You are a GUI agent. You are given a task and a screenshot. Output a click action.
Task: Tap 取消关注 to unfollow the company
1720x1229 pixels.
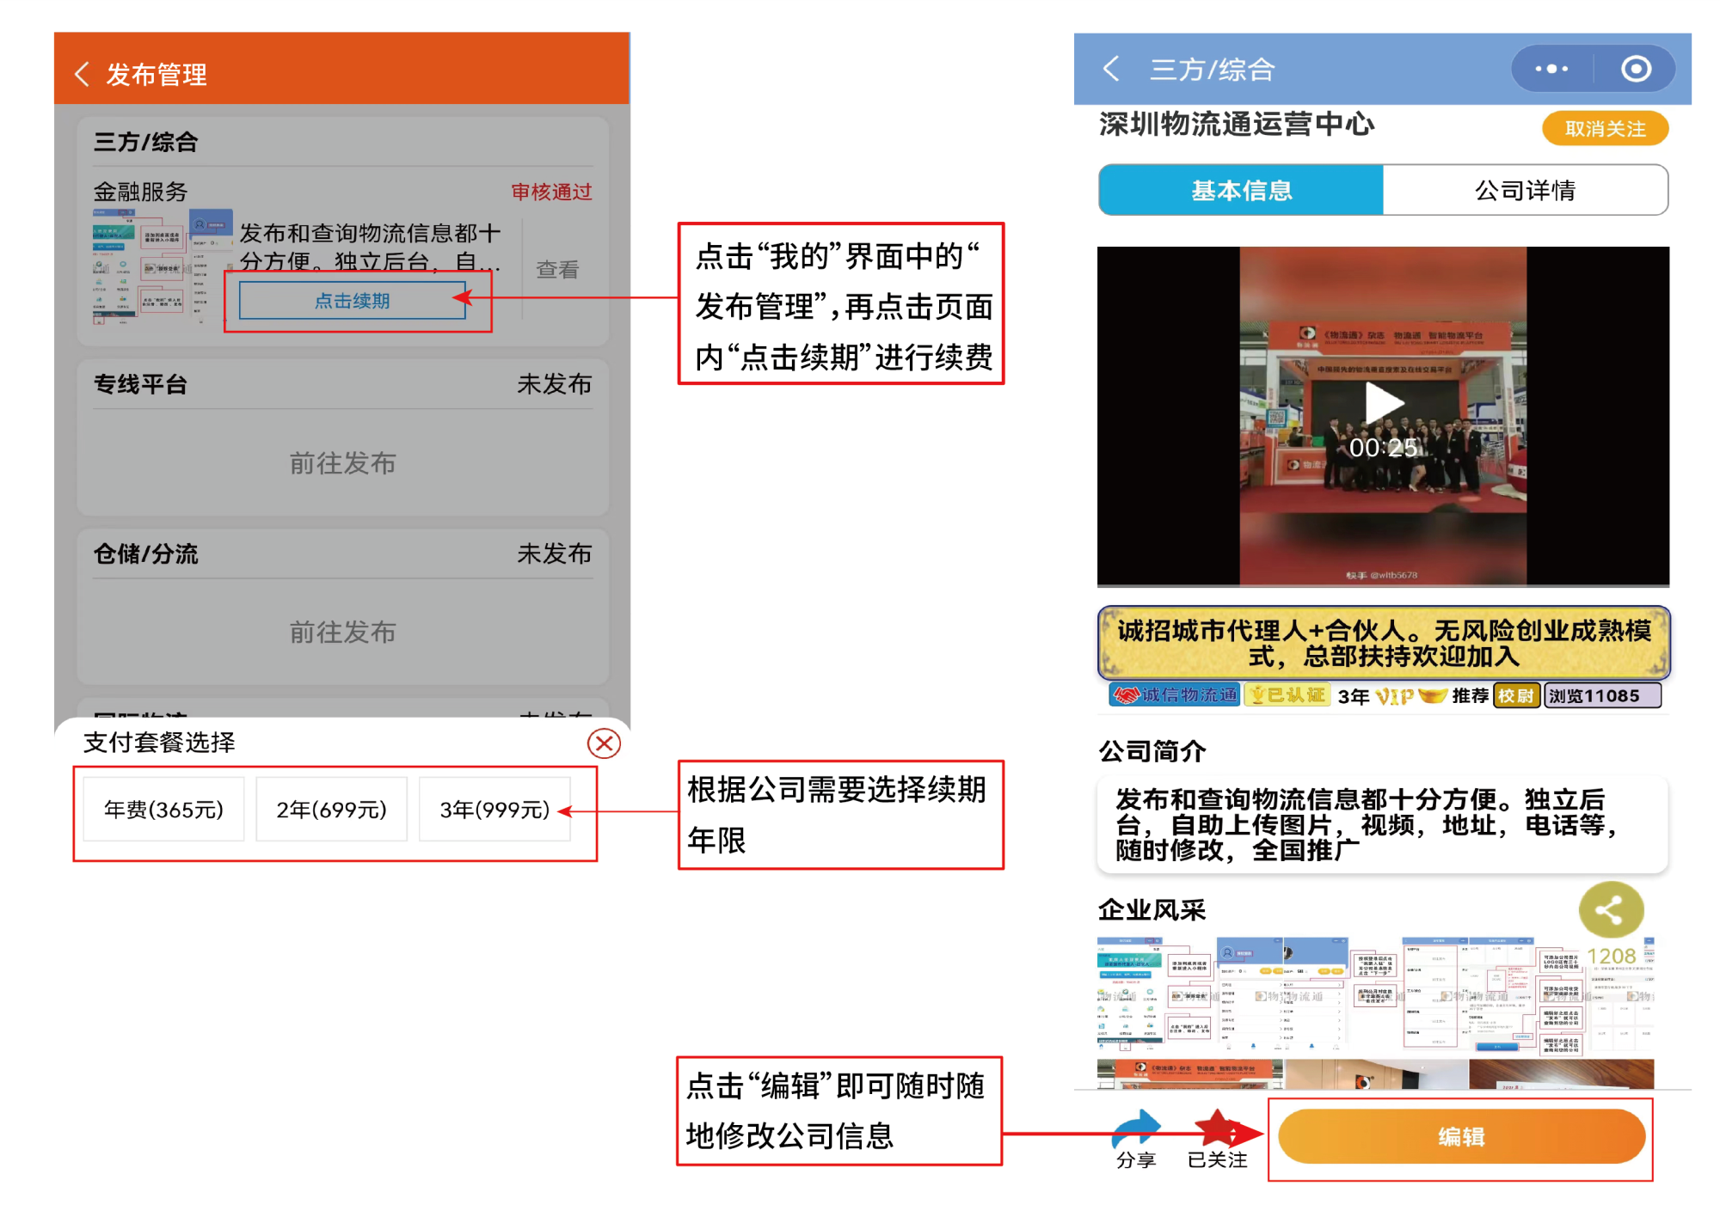click(1604, 127)
